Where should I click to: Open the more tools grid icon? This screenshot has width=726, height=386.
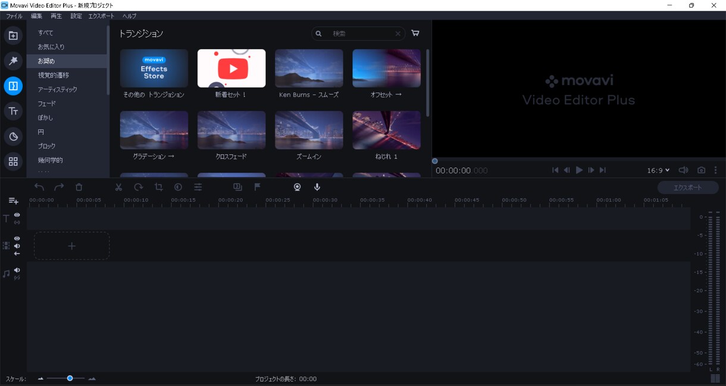pos(13,161)
